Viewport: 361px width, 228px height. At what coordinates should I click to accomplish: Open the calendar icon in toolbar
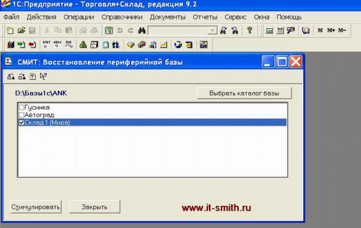point(280,30)
